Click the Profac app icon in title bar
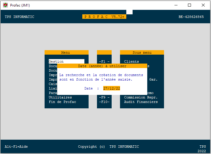Viewport: 211px width, 154px height. tap(5, 5)
